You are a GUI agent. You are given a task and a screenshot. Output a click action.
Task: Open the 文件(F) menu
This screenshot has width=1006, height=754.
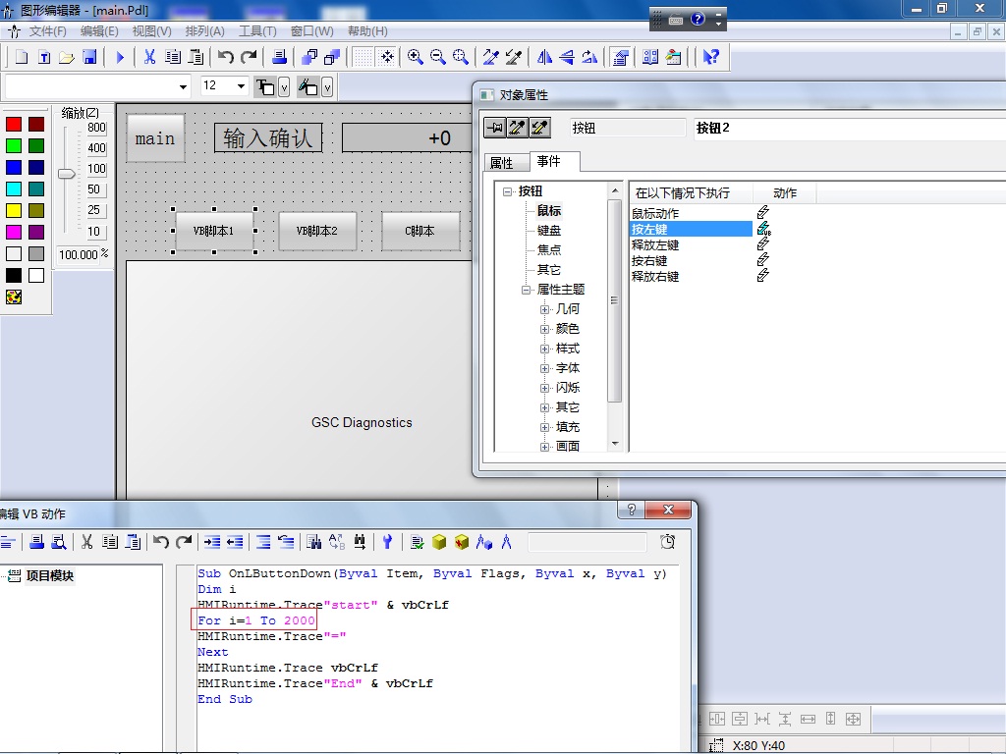(x=47, y=31)
